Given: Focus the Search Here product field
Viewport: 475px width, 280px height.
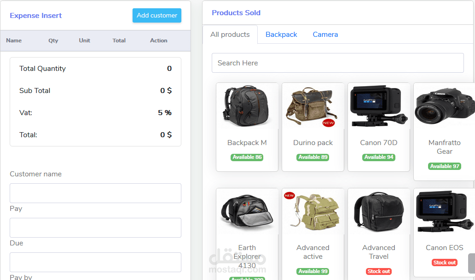Looking at the screenshot, I should [337, 63].
